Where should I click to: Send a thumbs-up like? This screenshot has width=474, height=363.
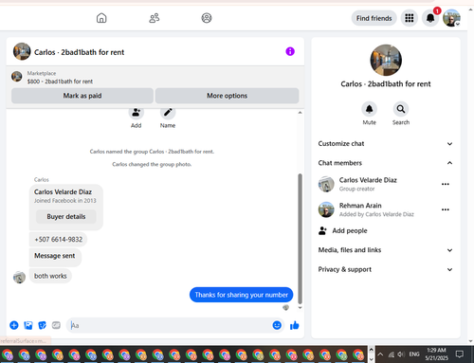tap(294, 325)
